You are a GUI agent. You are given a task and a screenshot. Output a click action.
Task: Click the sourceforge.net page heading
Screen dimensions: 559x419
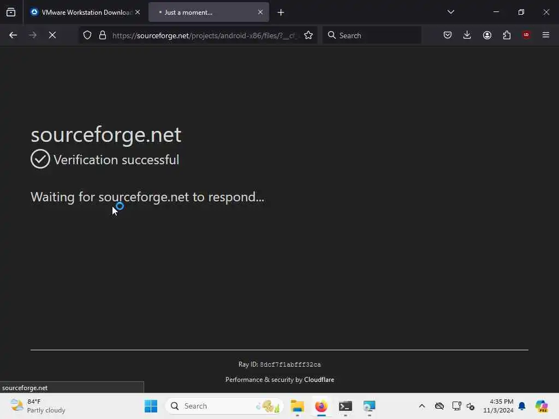click(106, 135)
